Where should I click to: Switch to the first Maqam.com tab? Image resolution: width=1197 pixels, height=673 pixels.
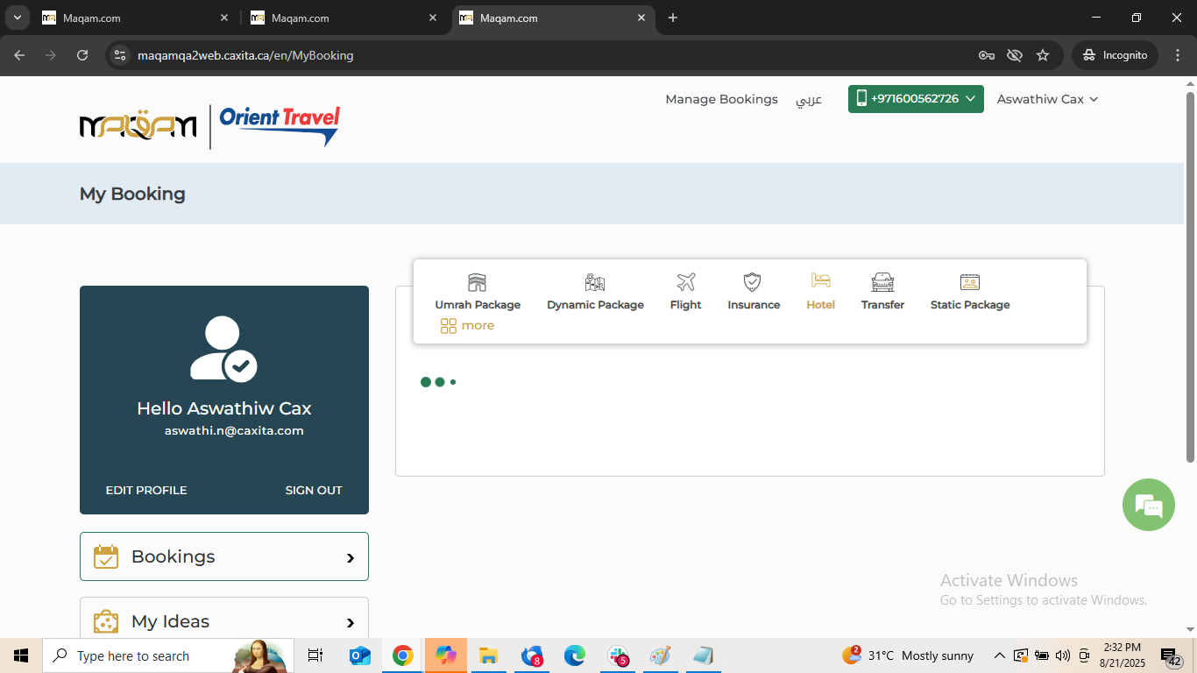[131, 18]
